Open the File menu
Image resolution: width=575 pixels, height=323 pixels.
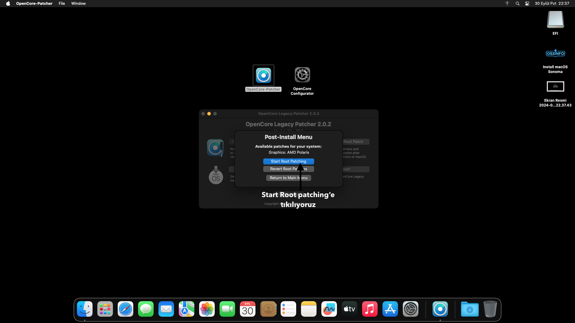(x=62, y=4)
